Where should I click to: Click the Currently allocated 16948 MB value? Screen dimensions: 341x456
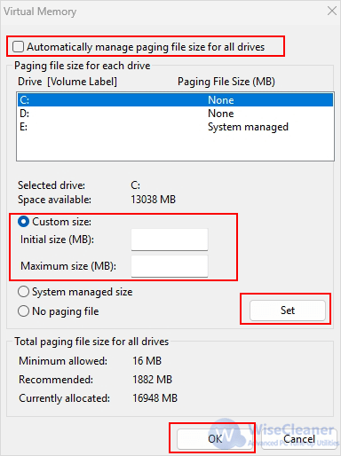[x=155, y=398]
